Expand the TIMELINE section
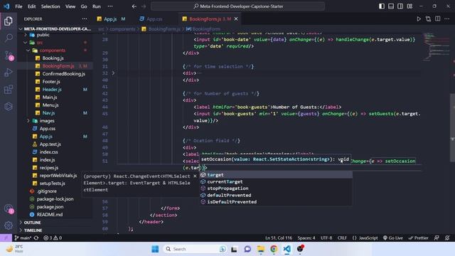455x256 pixels. coord(55,230)
